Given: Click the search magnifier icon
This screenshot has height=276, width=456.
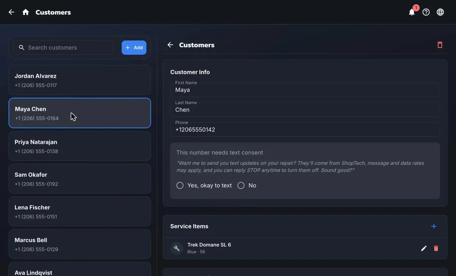Looking at the screenshot, I should (x=22, y=48).
